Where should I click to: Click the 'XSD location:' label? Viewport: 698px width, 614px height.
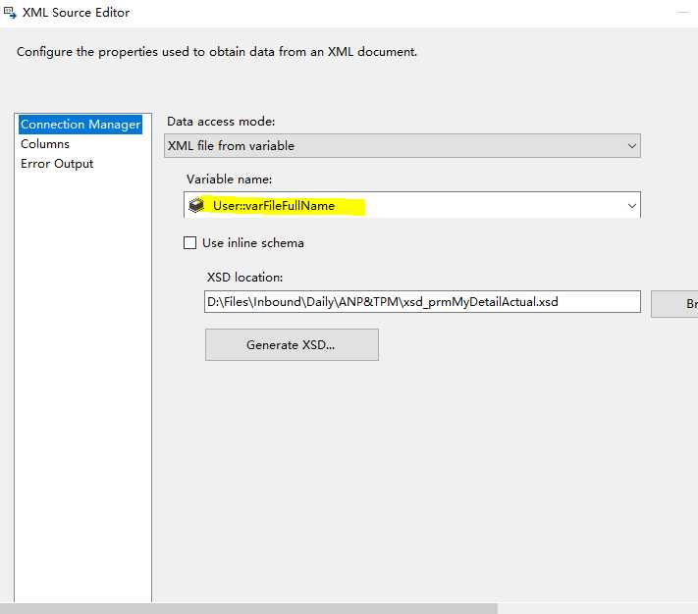pyautogui.click(x=244, y=278)
